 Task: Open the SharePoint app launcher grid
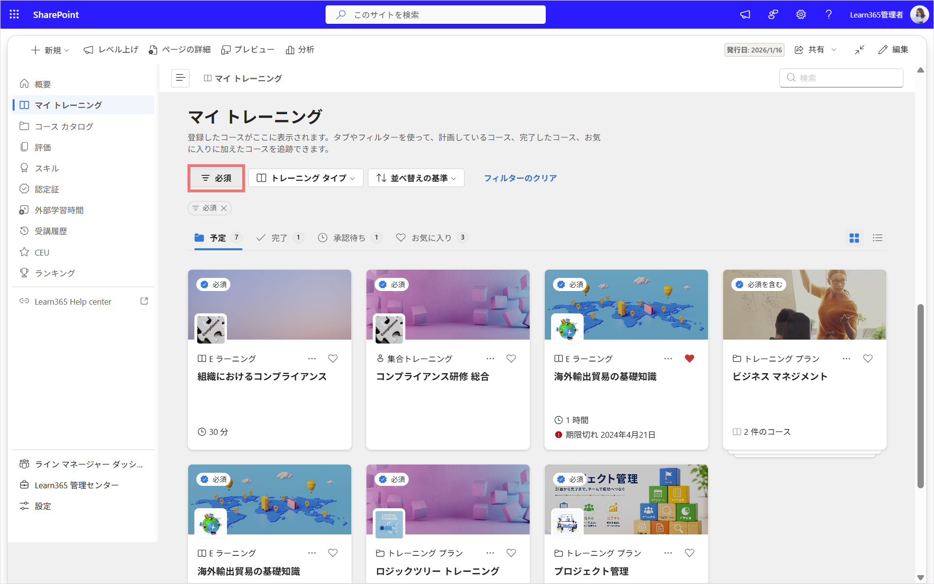[x=14, y=15]
